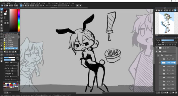Select the Lasso selection tool
Viewport: 178px width, 96px height.
(2, 37)
